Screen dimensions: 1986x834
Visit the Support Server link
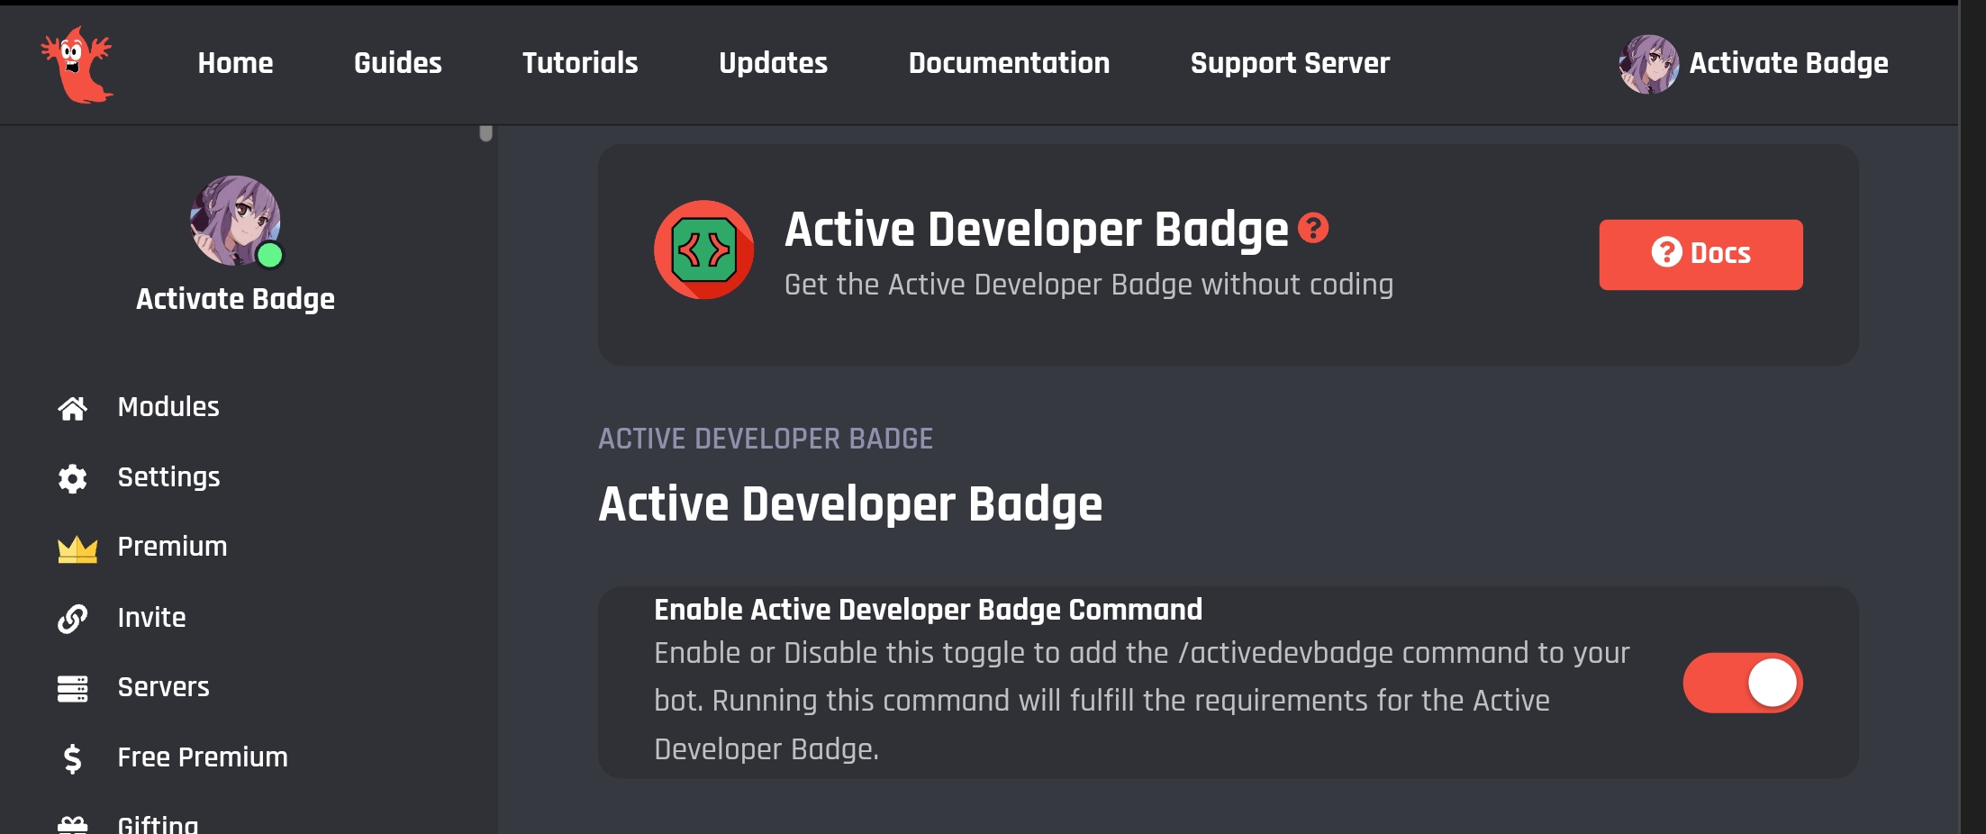pyautogui.click(x=1290, y=63)
